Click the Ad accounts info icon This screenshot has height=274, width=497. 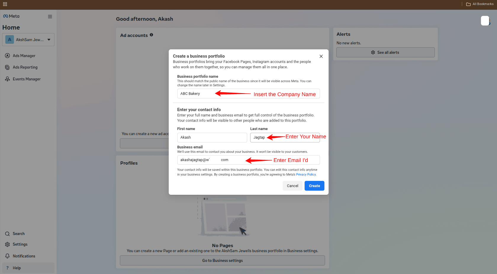pos(151,35)
